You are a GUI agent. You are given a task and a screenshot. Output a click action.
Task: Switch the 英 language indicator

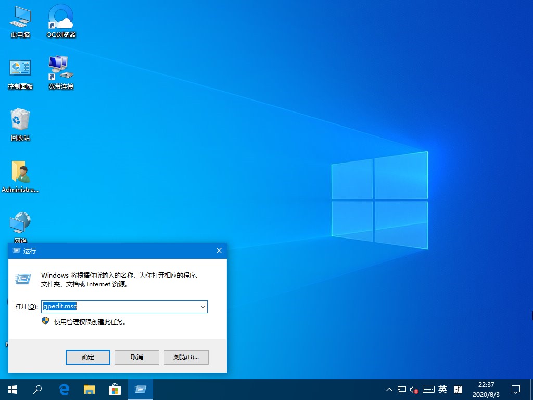pyautogui.click(x=442, y=389)
